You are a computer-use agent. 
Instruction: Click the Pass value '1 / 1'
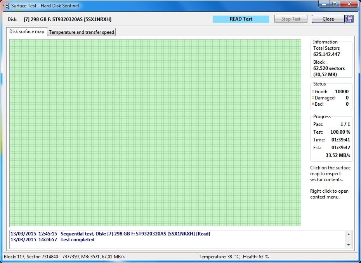345,124
